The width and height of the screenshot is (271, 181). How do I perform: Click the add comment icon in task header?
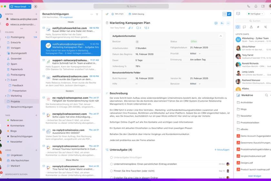point(216,23)
